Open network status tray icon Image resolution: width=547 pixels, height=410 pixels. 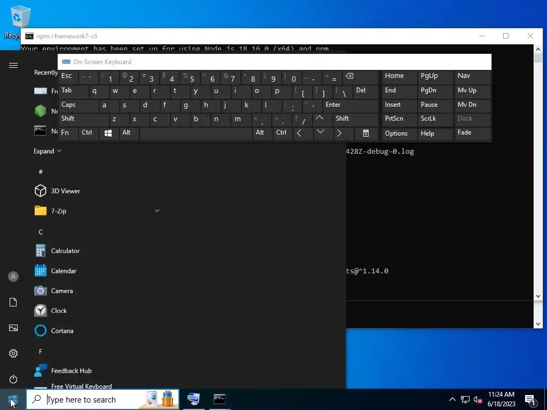click(465, 399)
